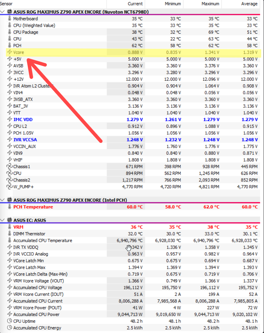The image size is (264, 333).
Task: Click the Accumulated CPU Temperature icon
Action: (x=10, y=240)
